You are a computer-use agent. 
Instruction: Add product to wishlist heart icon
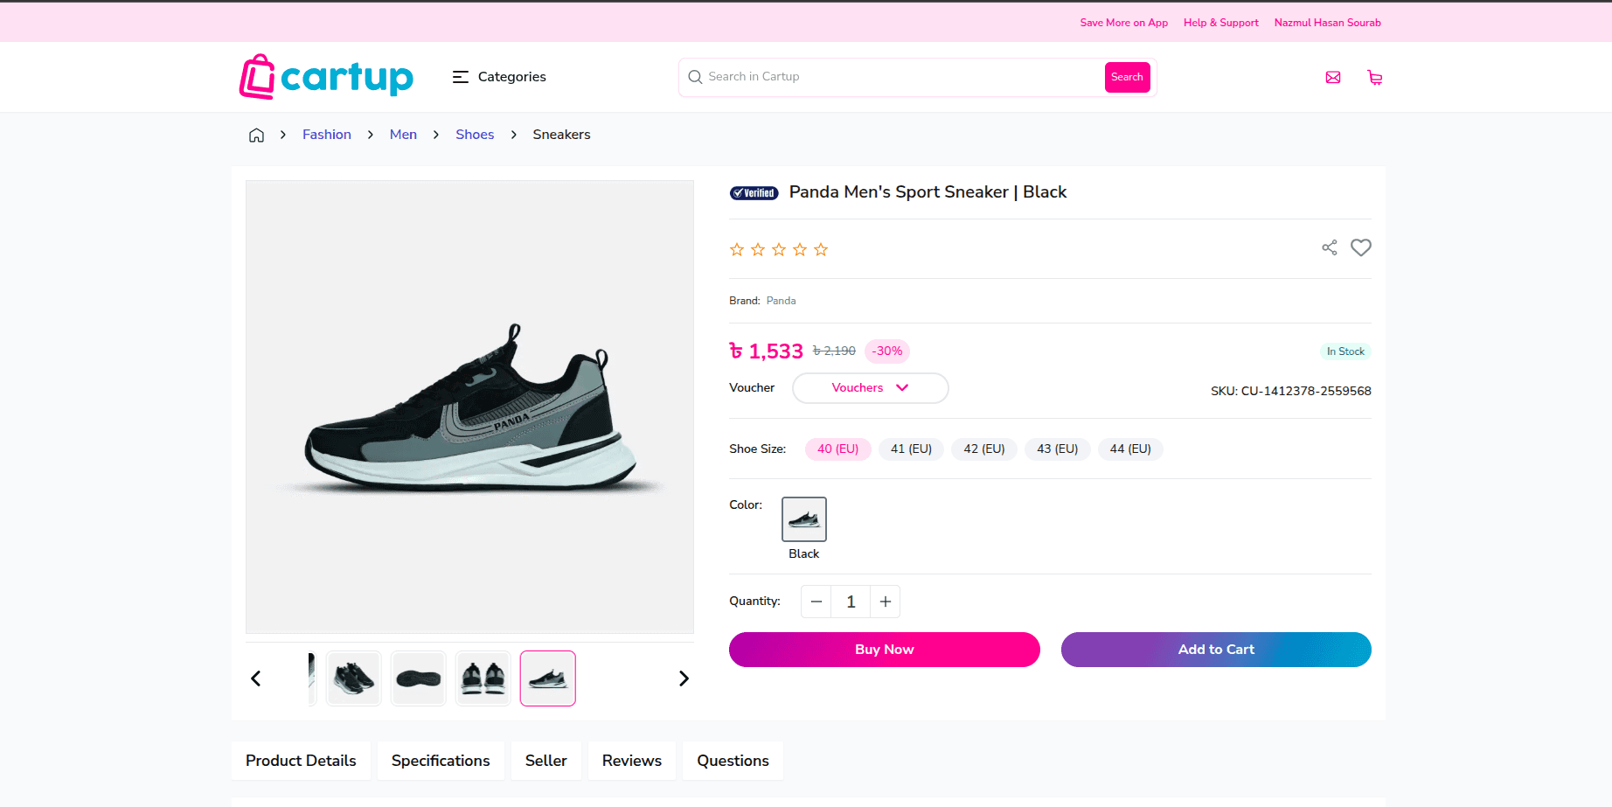pyautogui.click(x=1360, y=248)
